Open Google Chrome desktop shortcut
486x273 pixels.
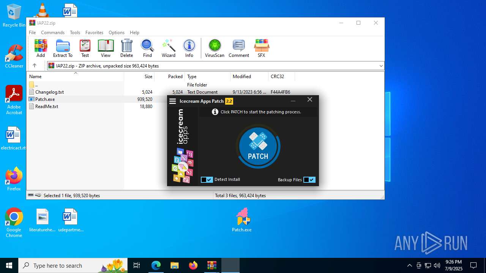(x=14, y=223)
